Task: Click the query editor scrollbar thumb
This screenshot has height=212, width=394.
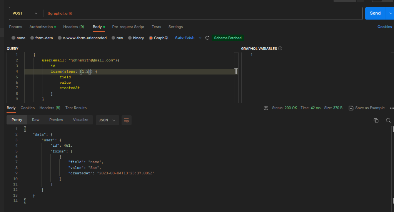Action: point(236,71)
